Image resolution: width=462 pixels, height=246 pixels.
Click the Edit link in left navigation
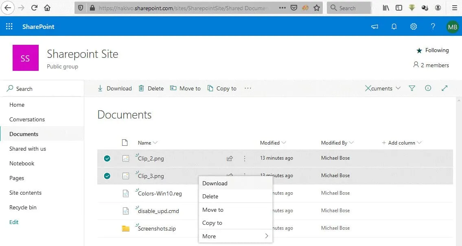tap(14, 222)
